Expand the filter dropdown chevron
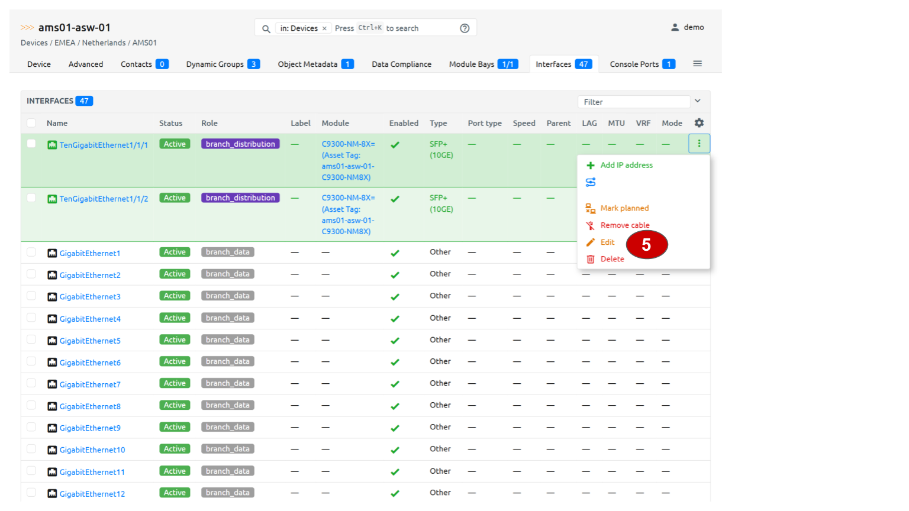This screenshot has height=511, width=909. 698,101
